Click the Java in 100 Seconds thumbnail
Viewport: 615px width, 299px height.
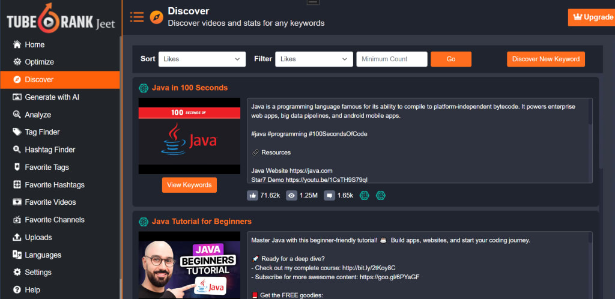coord(189,136)
